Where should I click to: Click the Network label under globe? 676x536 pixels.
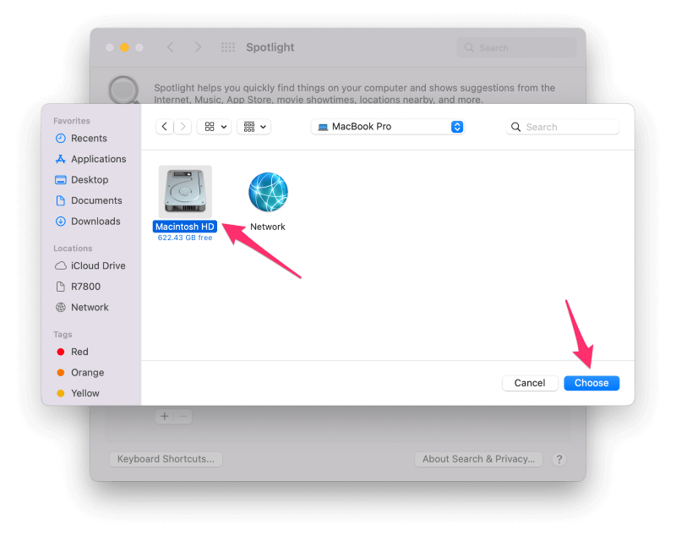268,227
